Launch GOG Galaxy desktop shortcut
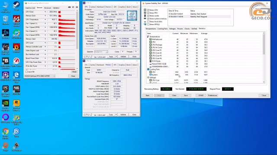Screen dimensions: 277x155 pyautogui.click(x=6, y=118)
